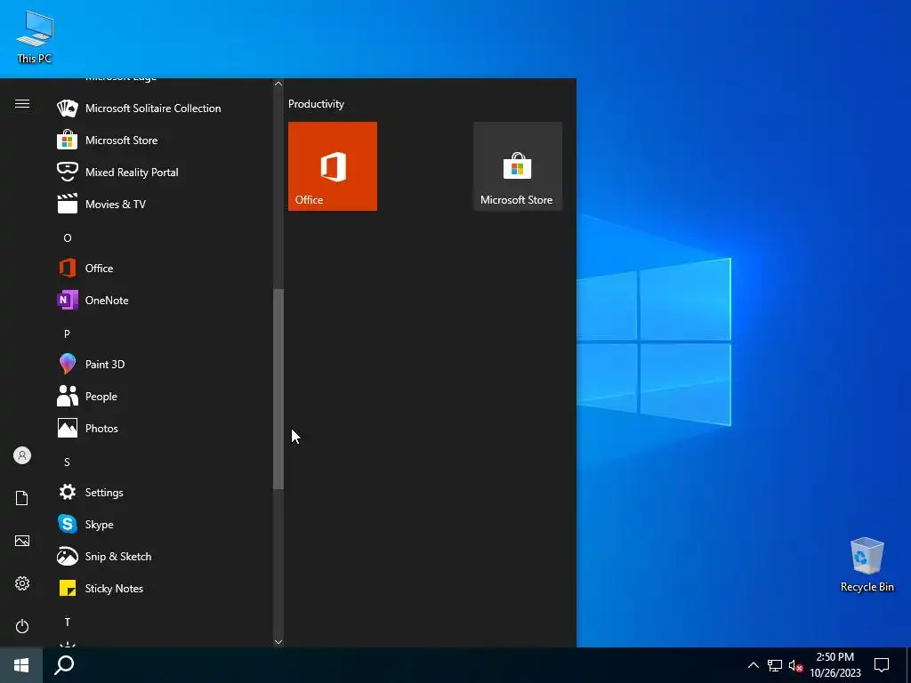Click the Productivity group title
Screen dimensions: 911x683
[x=316, y=104]
